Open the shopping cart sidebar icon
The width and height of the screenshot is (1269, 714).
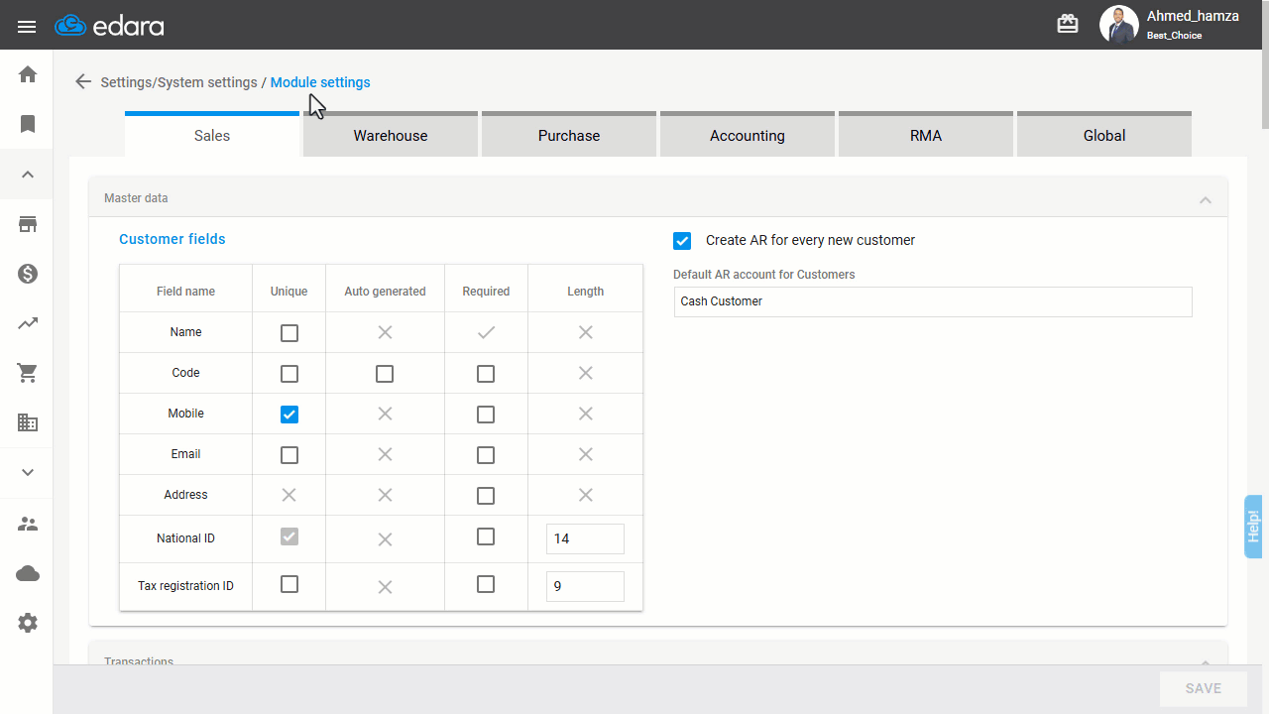[x=28, y=373]
